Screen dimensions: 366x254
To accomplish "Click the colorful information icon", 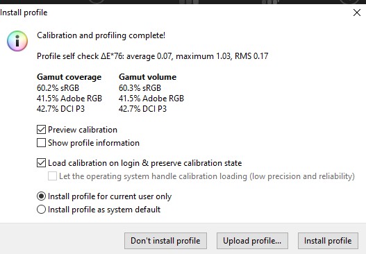I will (17, 41).
